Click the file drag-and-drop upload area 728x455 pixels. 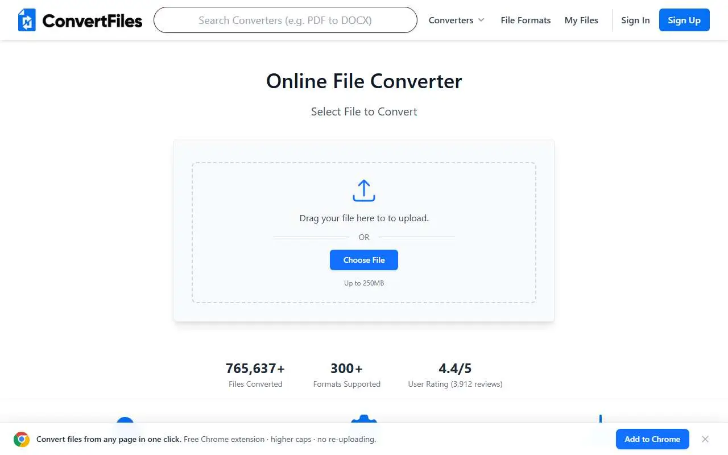pyautogui.click(x=364, y=233)
